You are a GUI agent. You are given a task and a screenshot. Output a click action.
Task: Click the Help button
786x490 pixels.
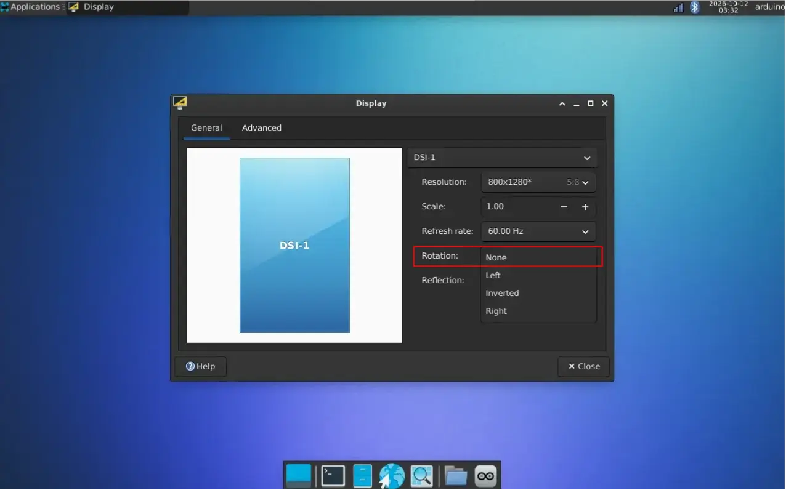(x=200, y=366)
